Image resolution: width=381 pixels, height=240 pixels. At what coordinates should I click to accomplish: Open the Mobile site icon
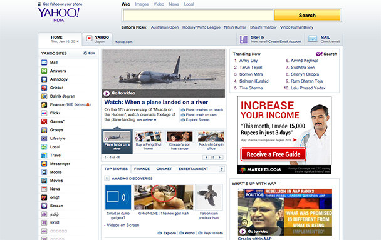44,172
